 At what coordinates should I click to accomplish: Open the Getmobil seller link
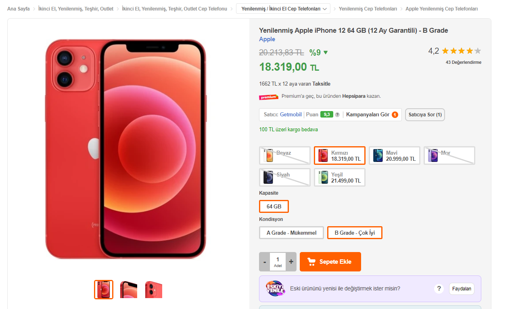(x=291, y=115)
